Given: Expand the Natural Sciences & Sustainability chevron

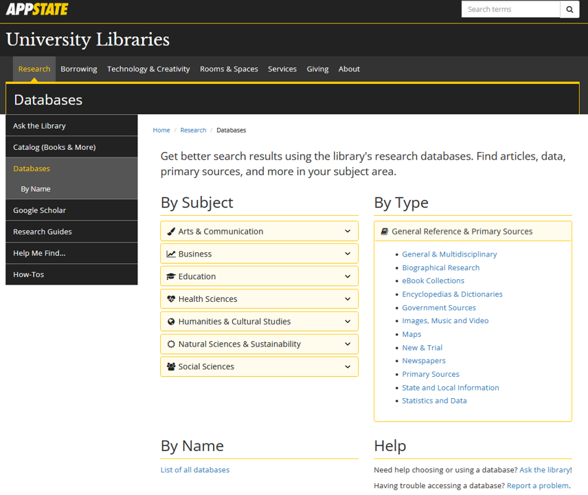Looking at the screenshot, I should click(x=348, y=344).
